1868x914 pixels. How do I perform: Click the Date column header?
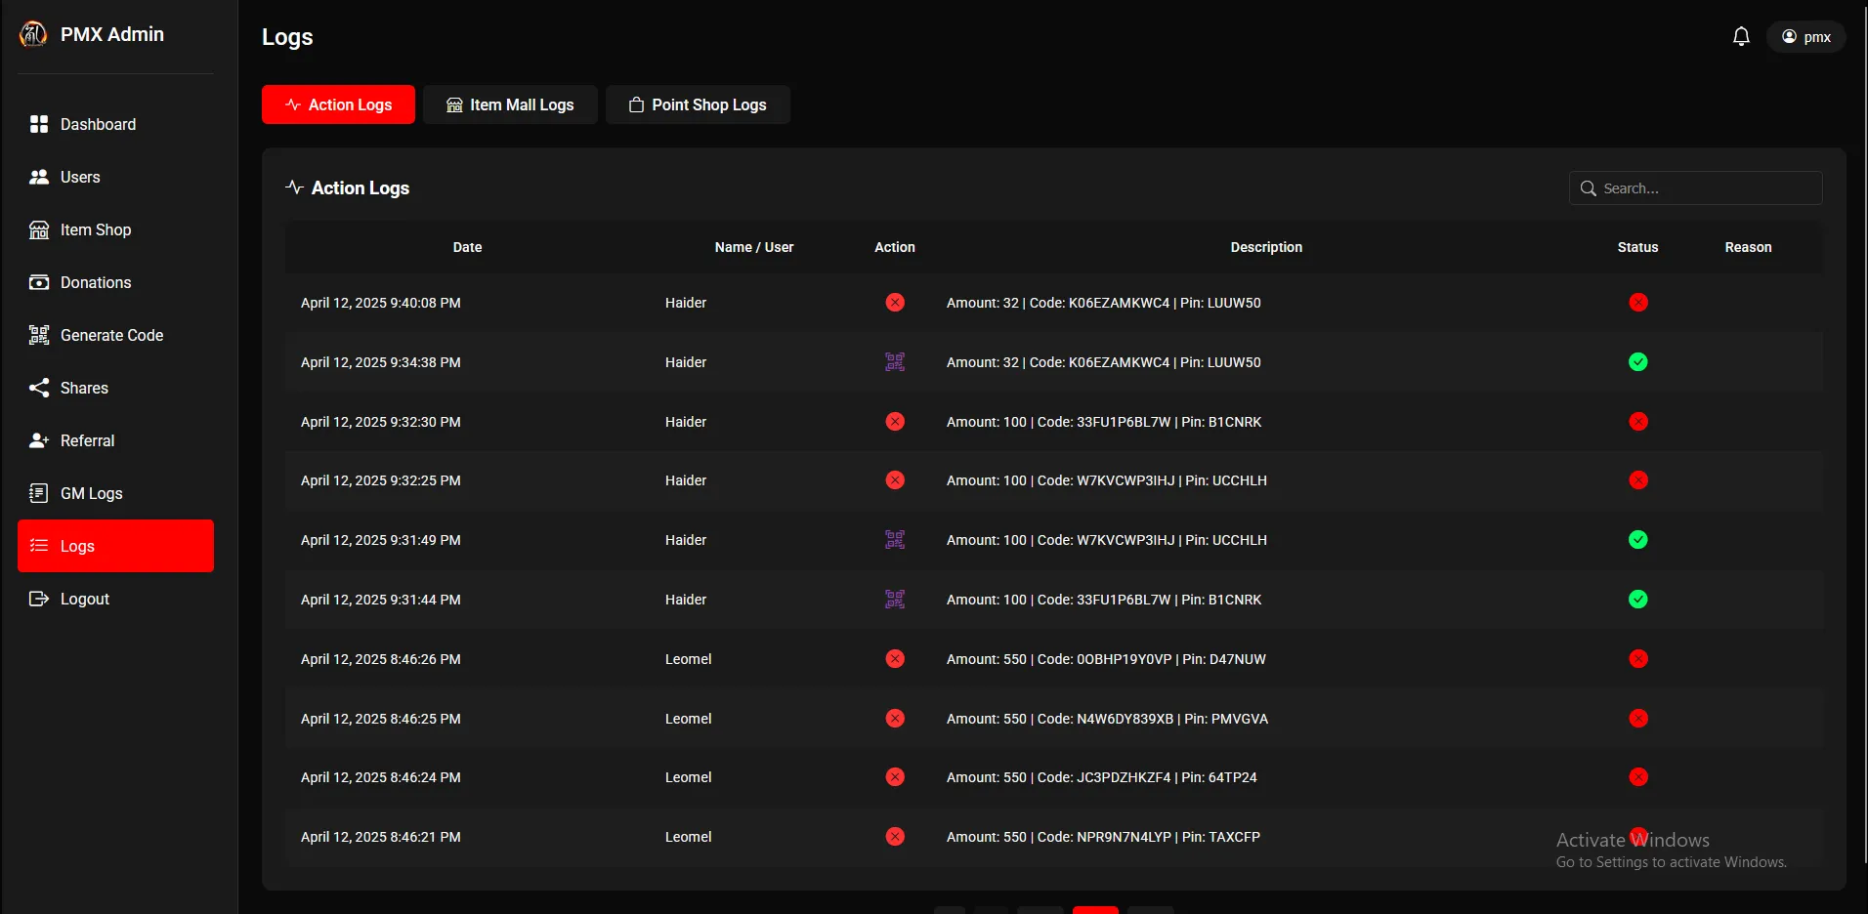click(x=467, y=247)
